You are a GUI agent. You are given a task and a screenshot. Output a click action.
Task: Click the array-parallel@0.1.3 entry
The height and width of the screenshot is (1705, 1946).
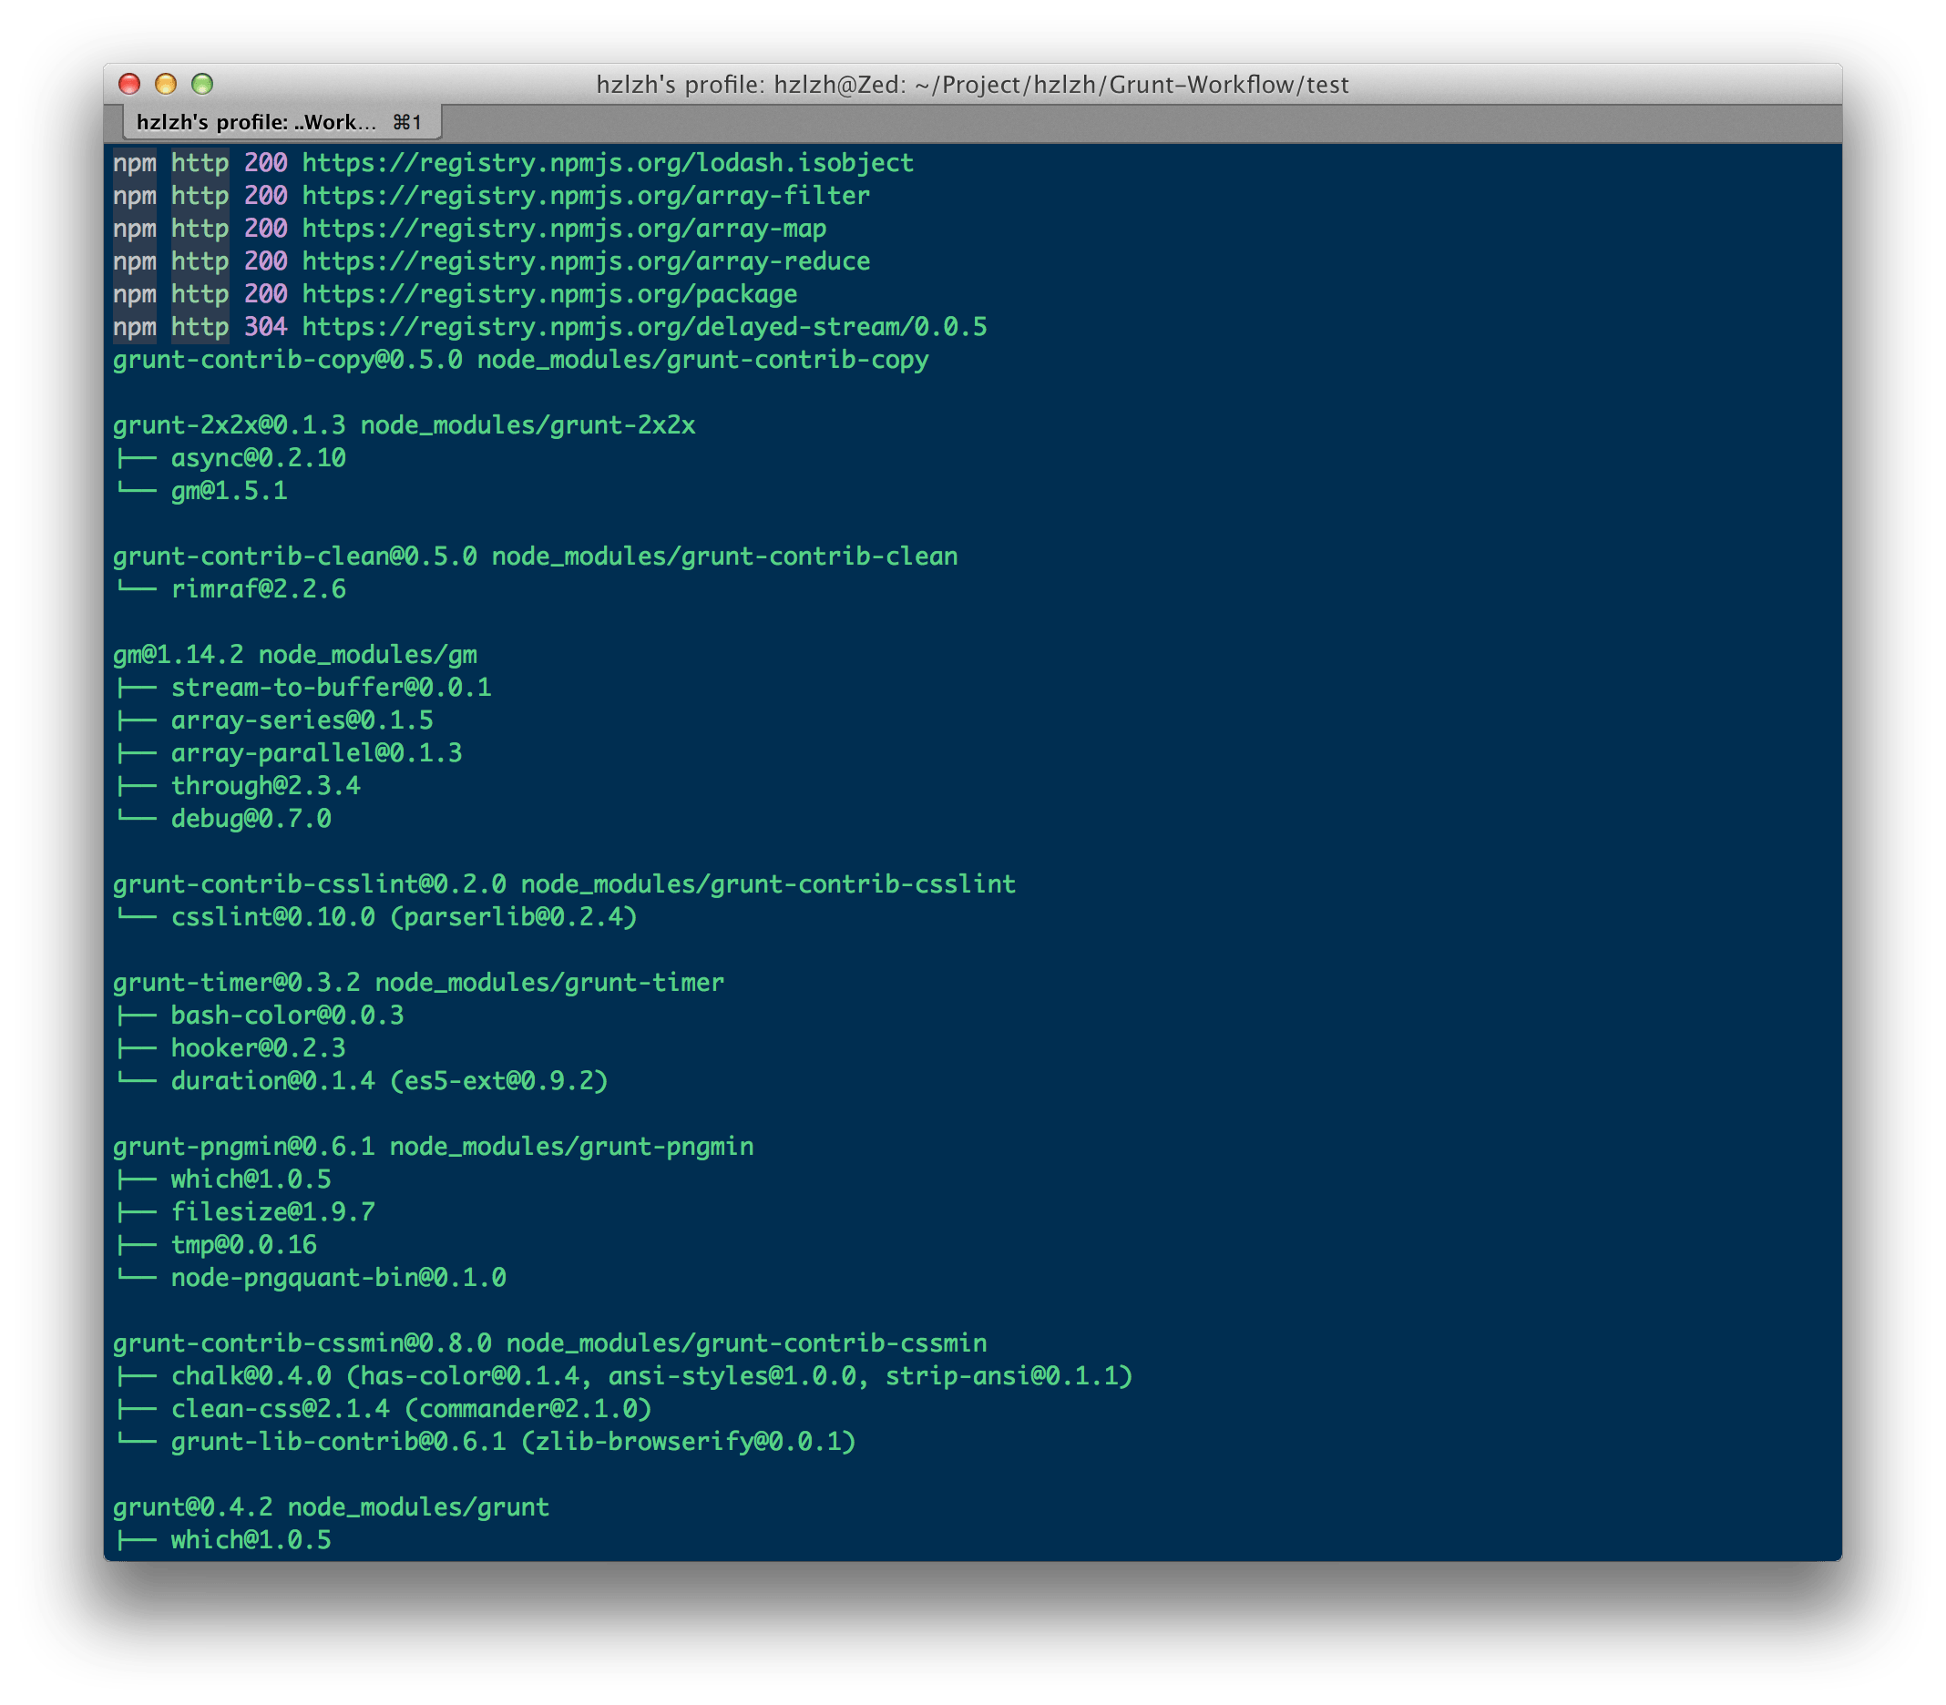click(x=317, y=752)
